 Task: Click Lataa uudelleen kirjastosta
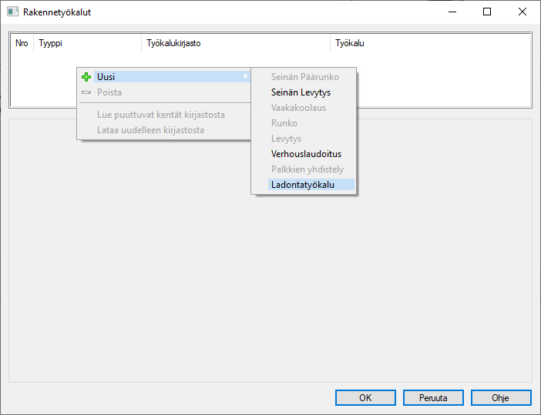150,130
